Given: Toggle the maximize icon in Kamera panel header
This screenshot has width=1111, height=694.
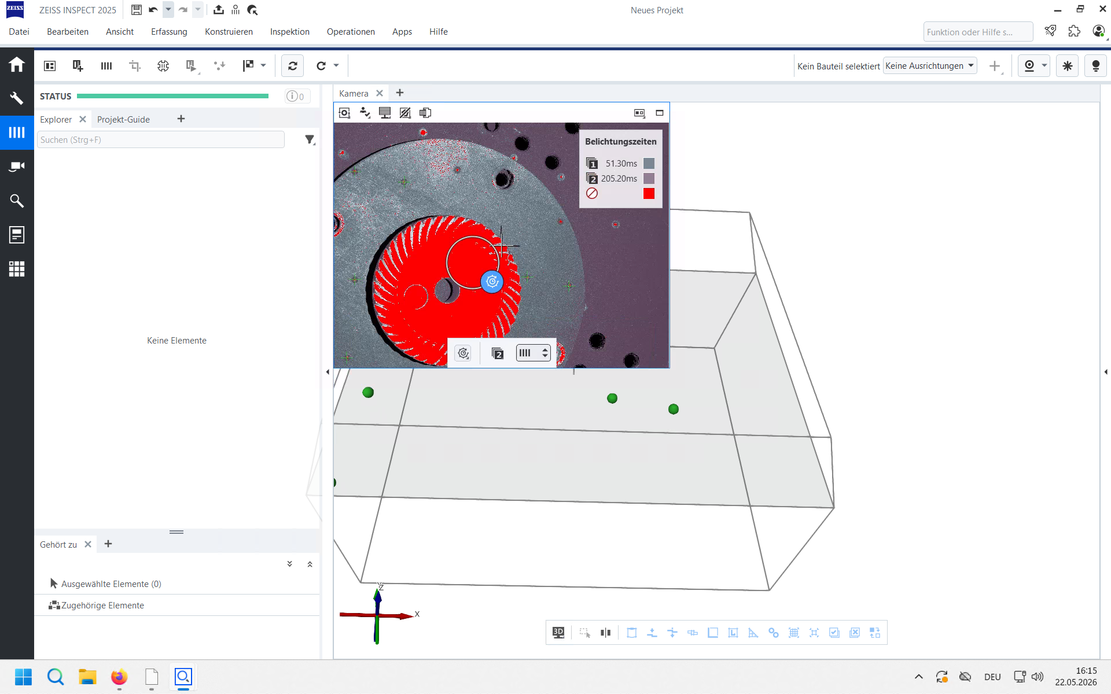Looking at the screenshot, I should click(x=660, y=113).
